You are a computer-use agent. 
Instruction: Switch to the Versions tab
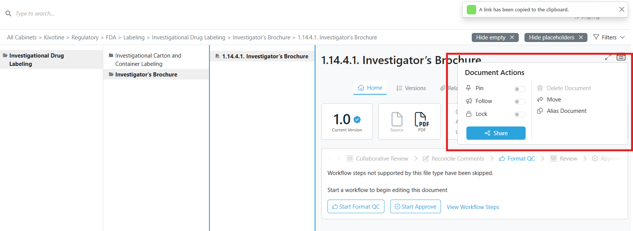[x=411, y=88]
